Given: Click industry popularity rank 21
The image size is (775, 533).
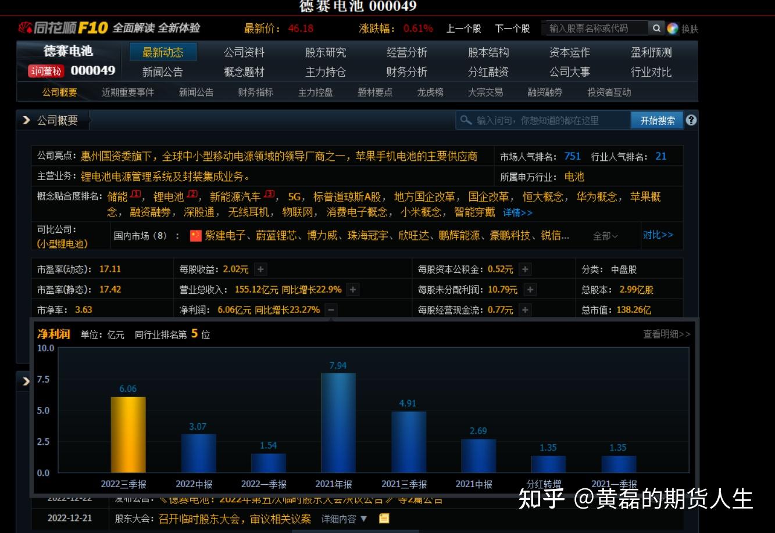Looking at the screenshot, I should point(660,156).
